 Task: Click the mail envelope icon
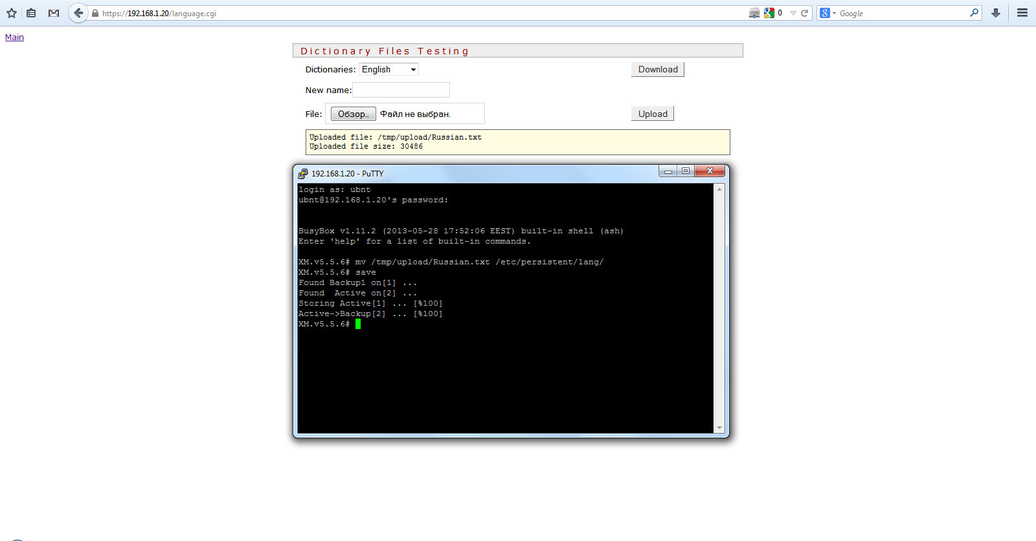point(54,13)
